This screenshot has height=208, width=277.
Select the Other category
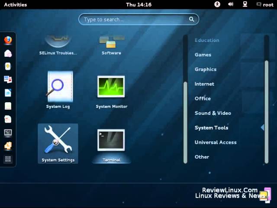(x=202, y=157)
